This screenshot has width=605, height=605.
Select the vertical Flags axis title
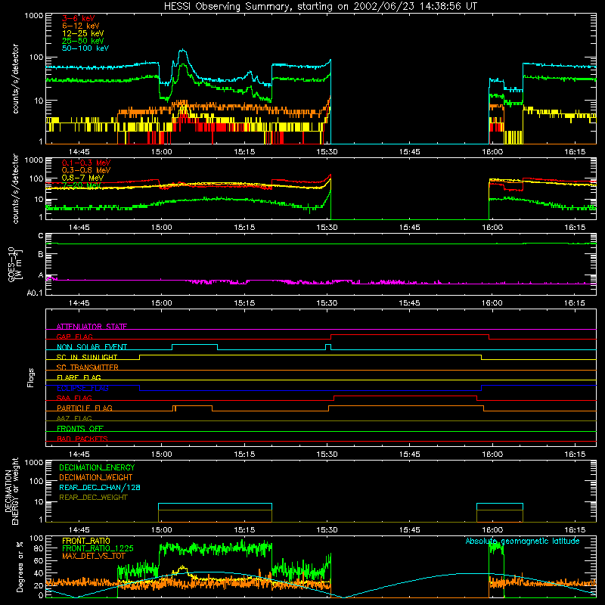tap(31, 377)
